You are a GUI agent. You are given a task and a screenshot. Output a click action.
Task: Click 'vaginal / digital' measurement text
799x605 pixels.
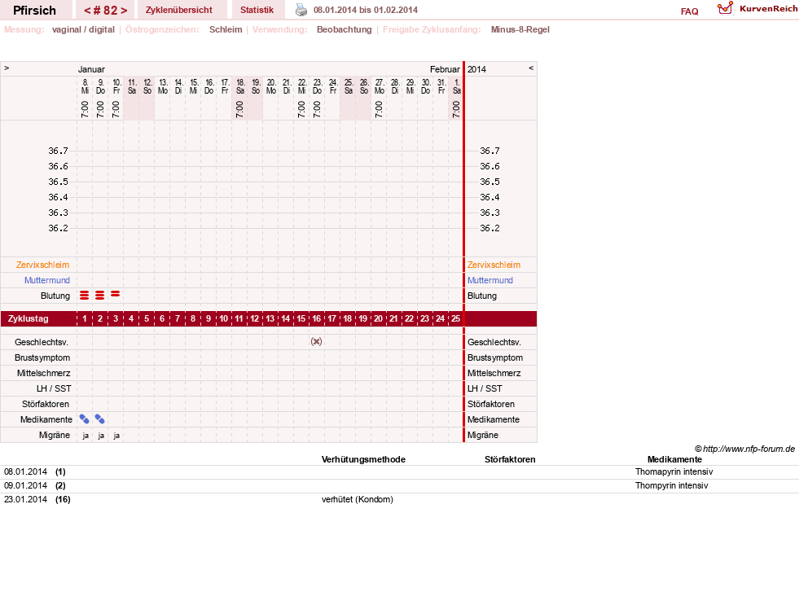(83, 29)
